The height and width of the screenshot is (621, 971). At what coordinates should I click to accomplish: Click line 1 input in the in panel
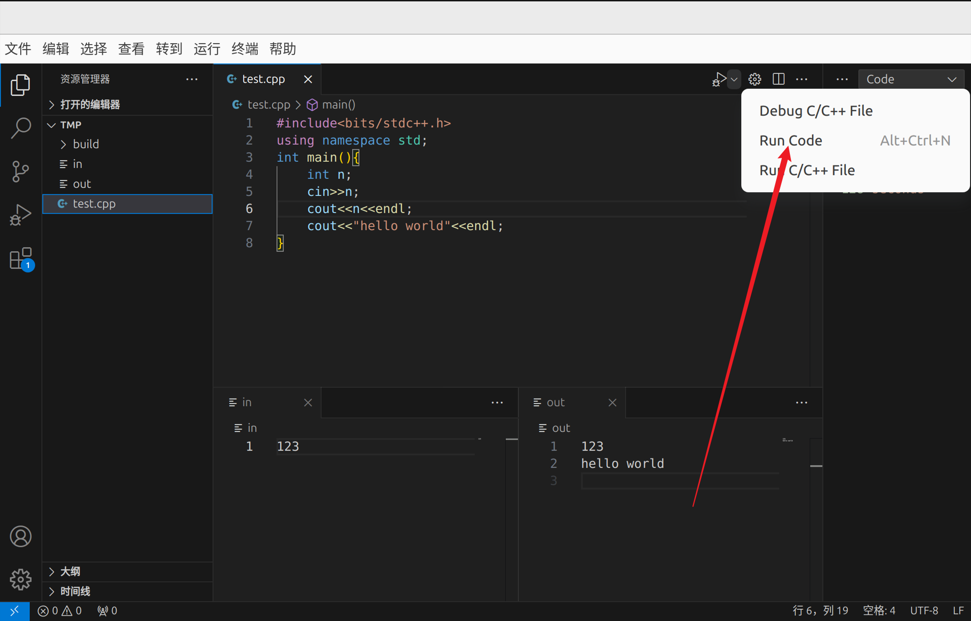point(375,446)
